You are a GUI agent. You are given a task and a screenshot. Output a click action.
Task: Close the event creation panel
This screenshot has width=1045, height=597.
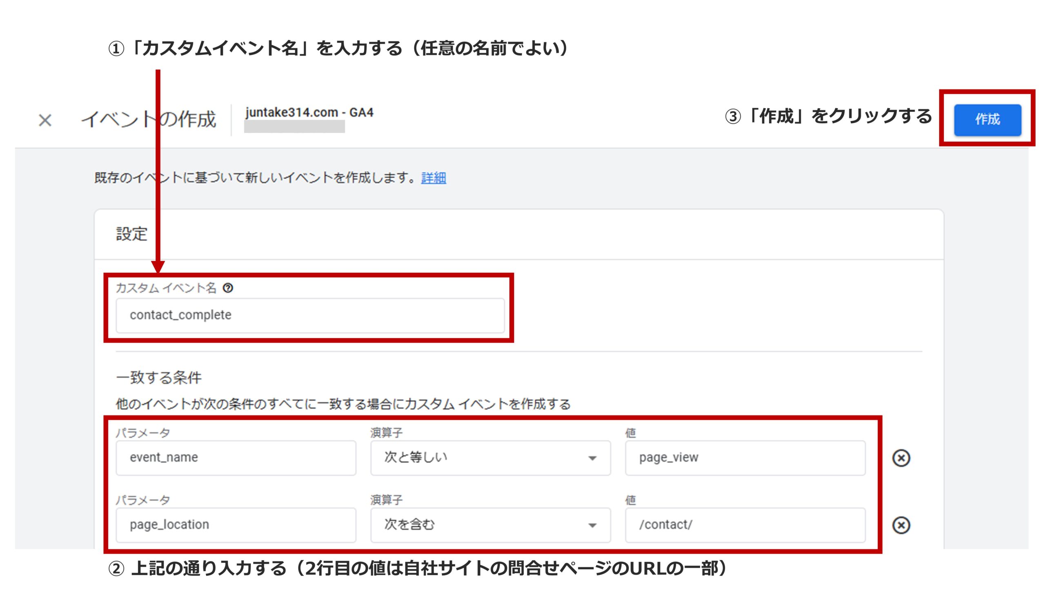(x=45, y=120)
